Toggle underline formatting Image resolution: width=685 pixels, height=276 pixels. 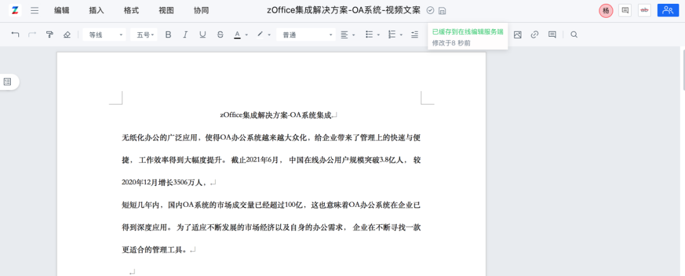point(203,34)
